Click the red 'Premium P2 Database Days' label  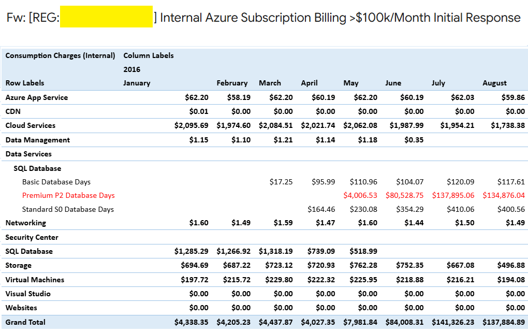[x=68, y=195]
